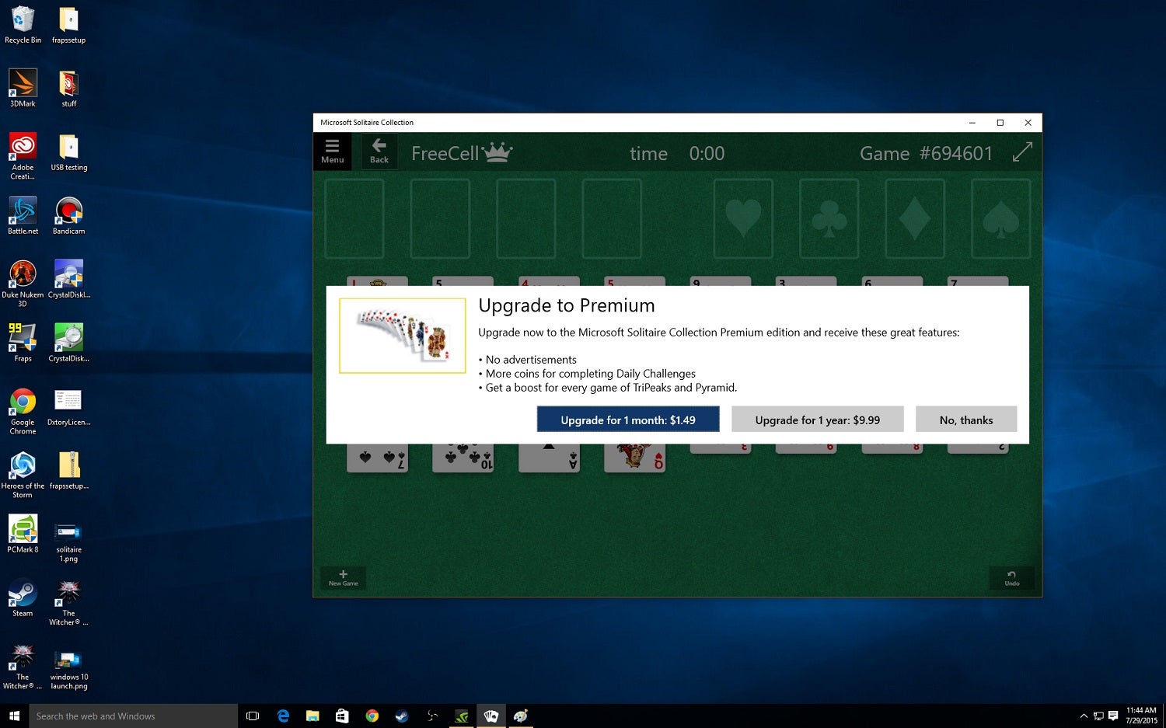Click the Game #694601 label

[x=927, y=153]
